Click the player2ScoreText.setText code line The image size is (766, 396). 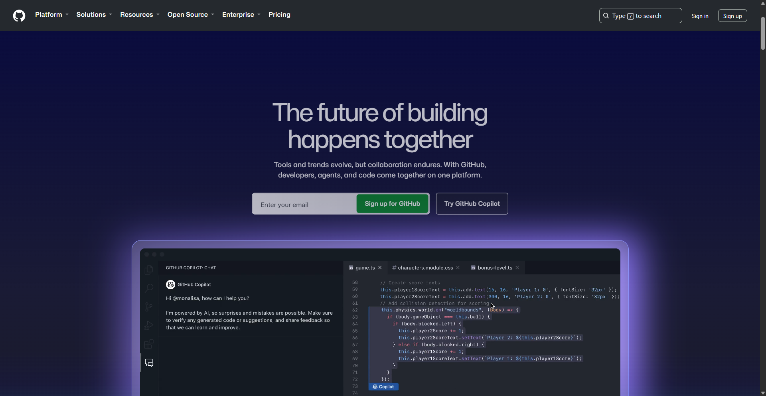(x=490, y=338)
